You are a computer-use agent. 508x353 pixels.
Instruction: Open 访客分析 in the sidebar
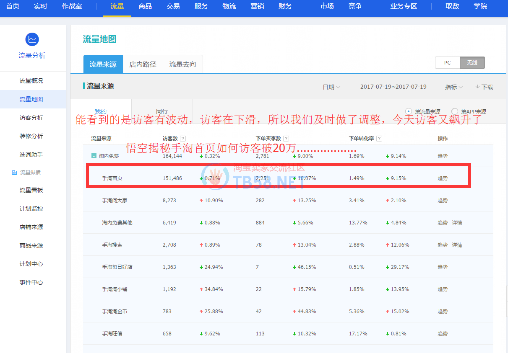31,118
